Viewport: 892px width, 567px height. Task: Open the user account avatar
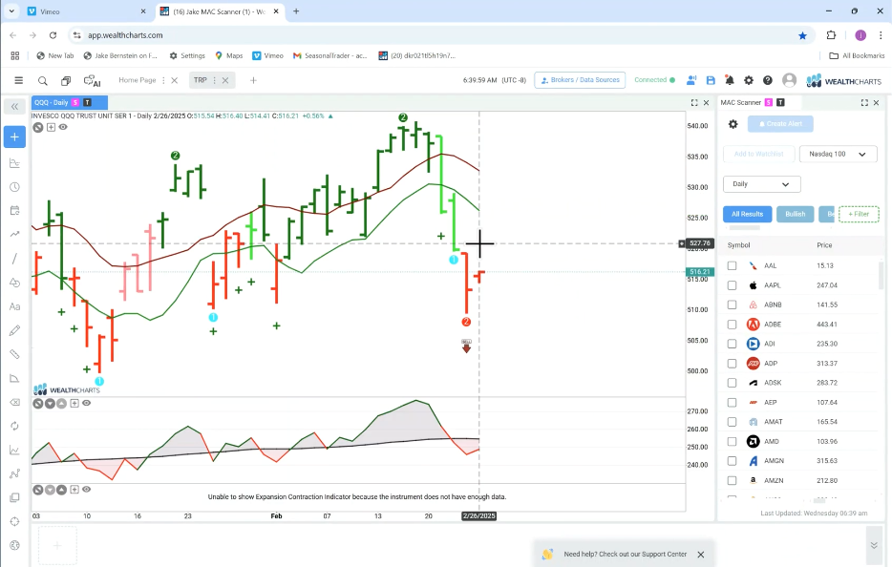789,80
